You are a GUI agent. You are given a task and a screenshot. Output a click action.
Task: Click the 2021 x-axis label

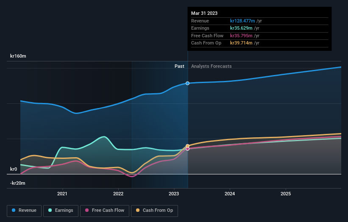click(x=62, y=194)
